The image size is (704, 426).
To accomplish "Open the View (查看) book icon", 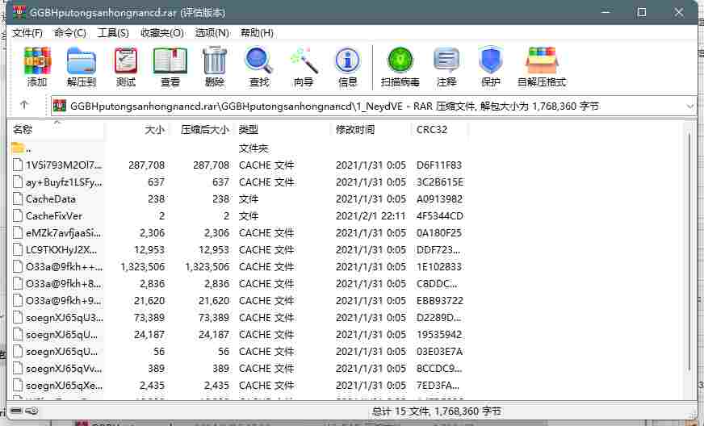I will (x=170, y=61).
